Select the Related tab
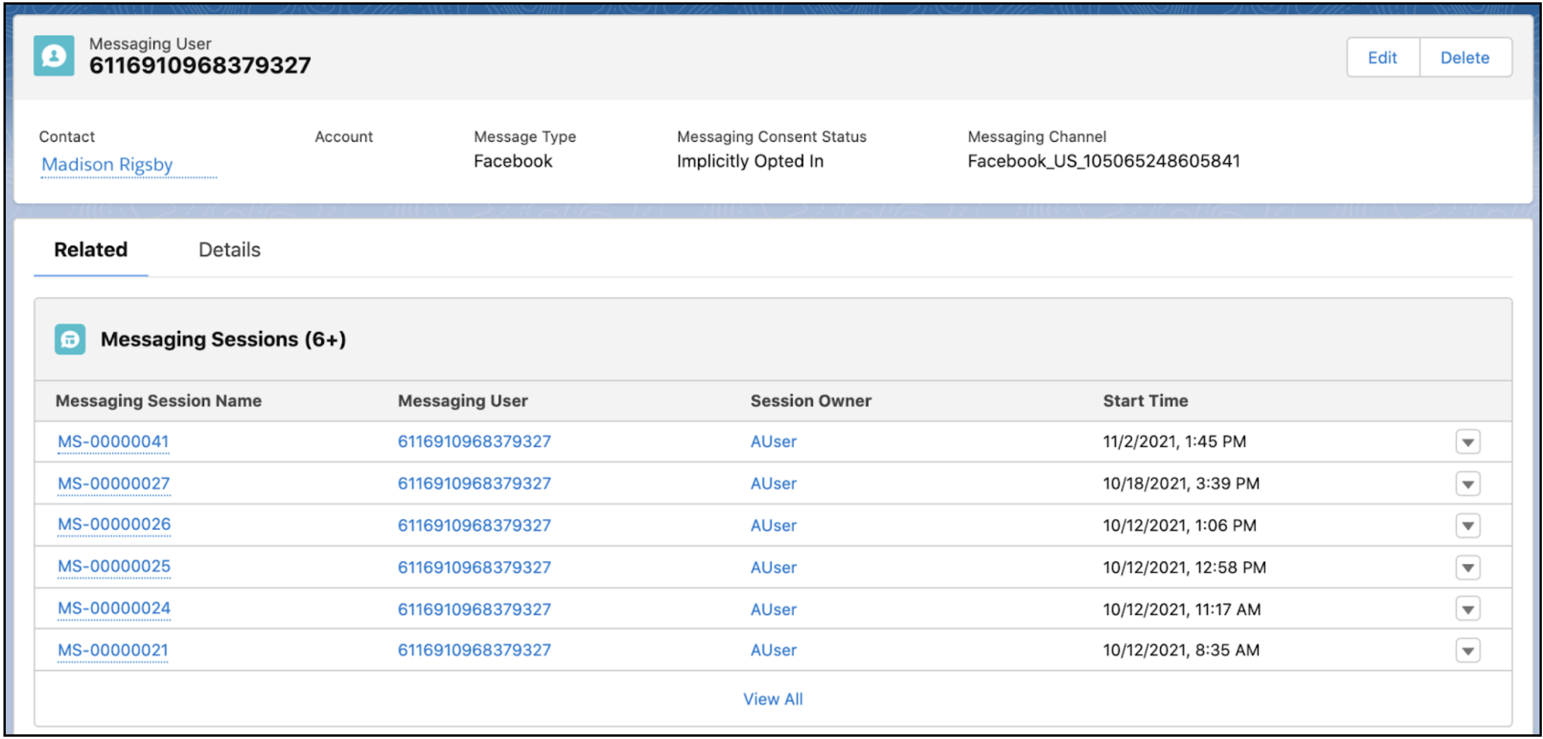 coord(90,250)
